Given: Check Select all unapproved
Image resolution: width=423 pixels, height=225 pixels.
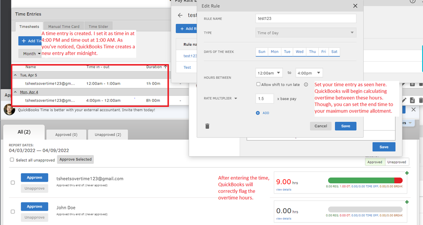Looking at the screenshot, I should coord(12,160).
